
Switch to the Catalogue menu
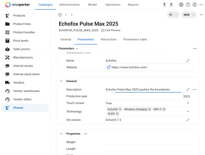46,5
